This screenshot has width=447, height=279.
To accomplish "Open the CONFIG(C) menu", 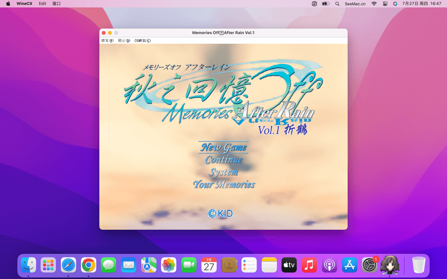I will [x=142, y=41].
